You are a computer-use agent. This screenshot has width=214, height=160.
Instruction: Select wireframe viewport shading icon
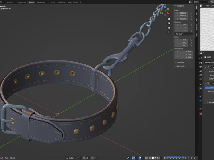click(150, 158)
